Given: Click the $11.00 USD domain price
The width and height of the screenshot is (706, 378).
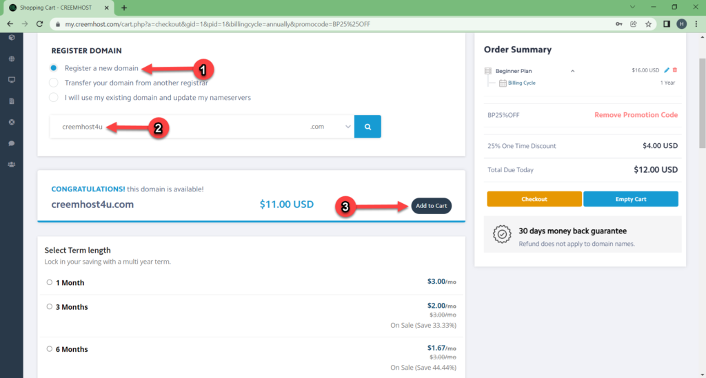Looking at the screenshot, I should pyautogui.click(x=286, y=204).
